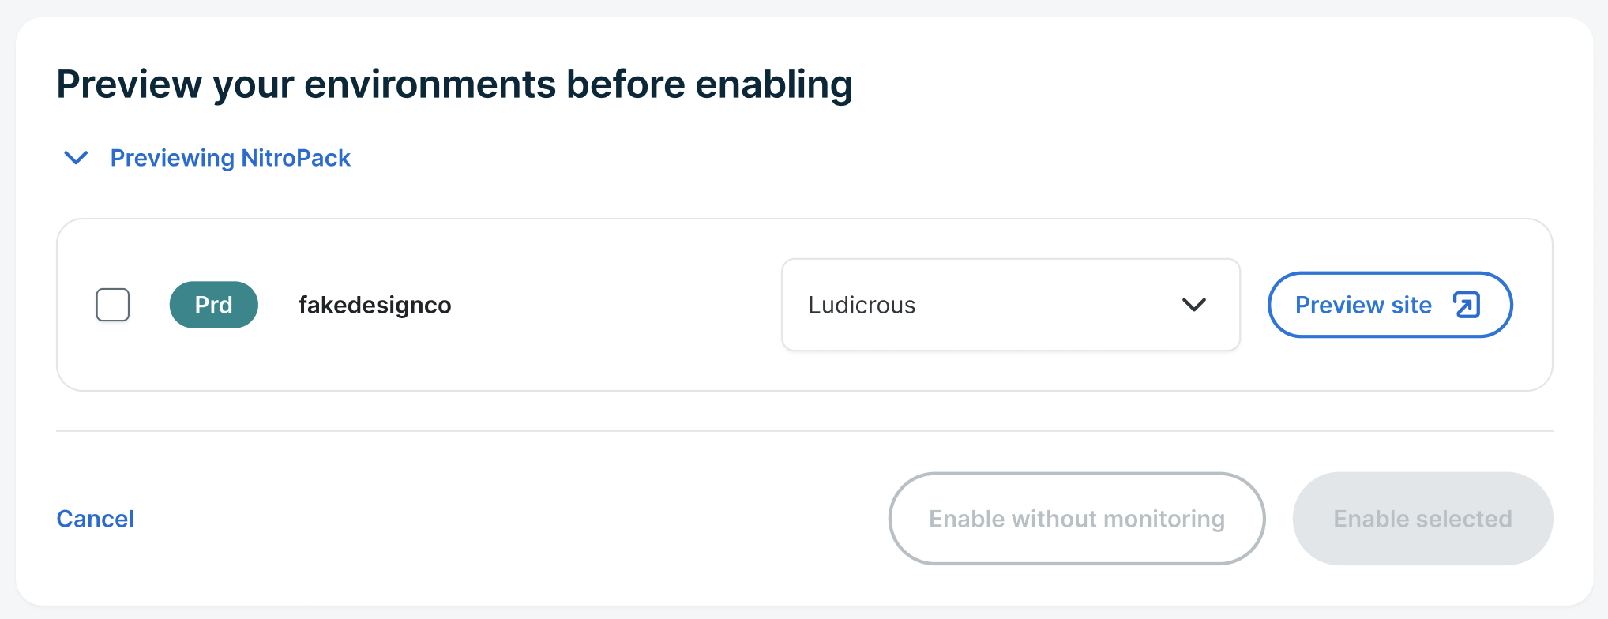Image resolution: width=1608 pixels, height=619 pixels.
Task: Click the external-link icon in Preview site
Action: click(x=1467, y=305)
